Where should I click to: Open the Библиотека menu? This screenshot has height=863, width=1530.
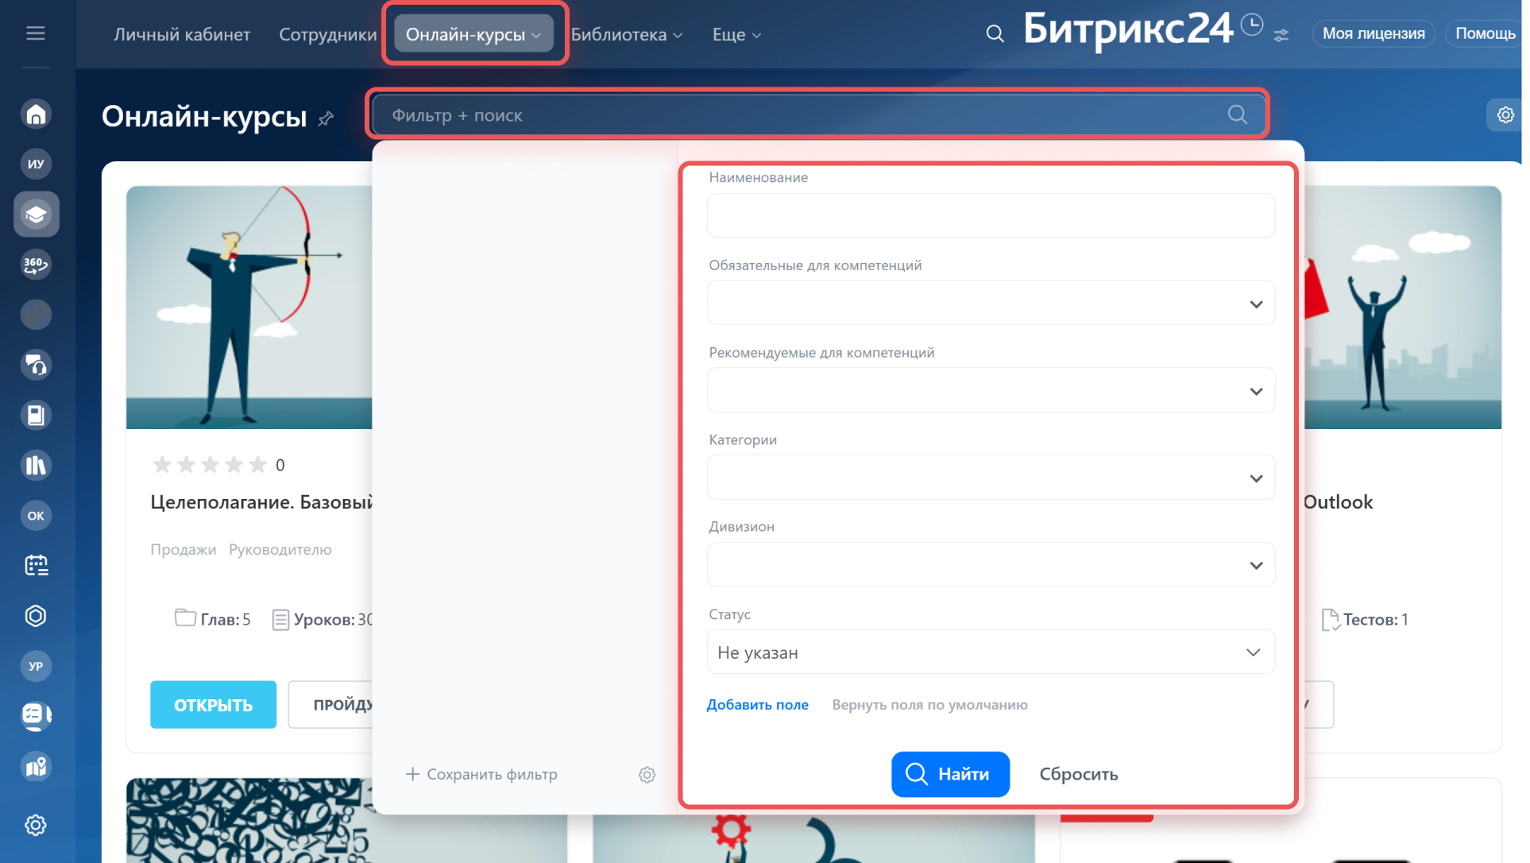coord(627,34)
